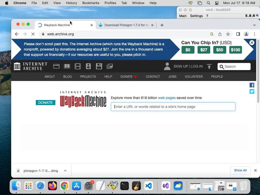Focus the Wayback URL input field
The height and width of the screenshot is (195, 260).
click(x=173, y=107)
